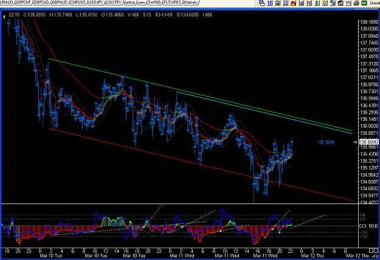Open the SWING tab

[x=154, y=2]
